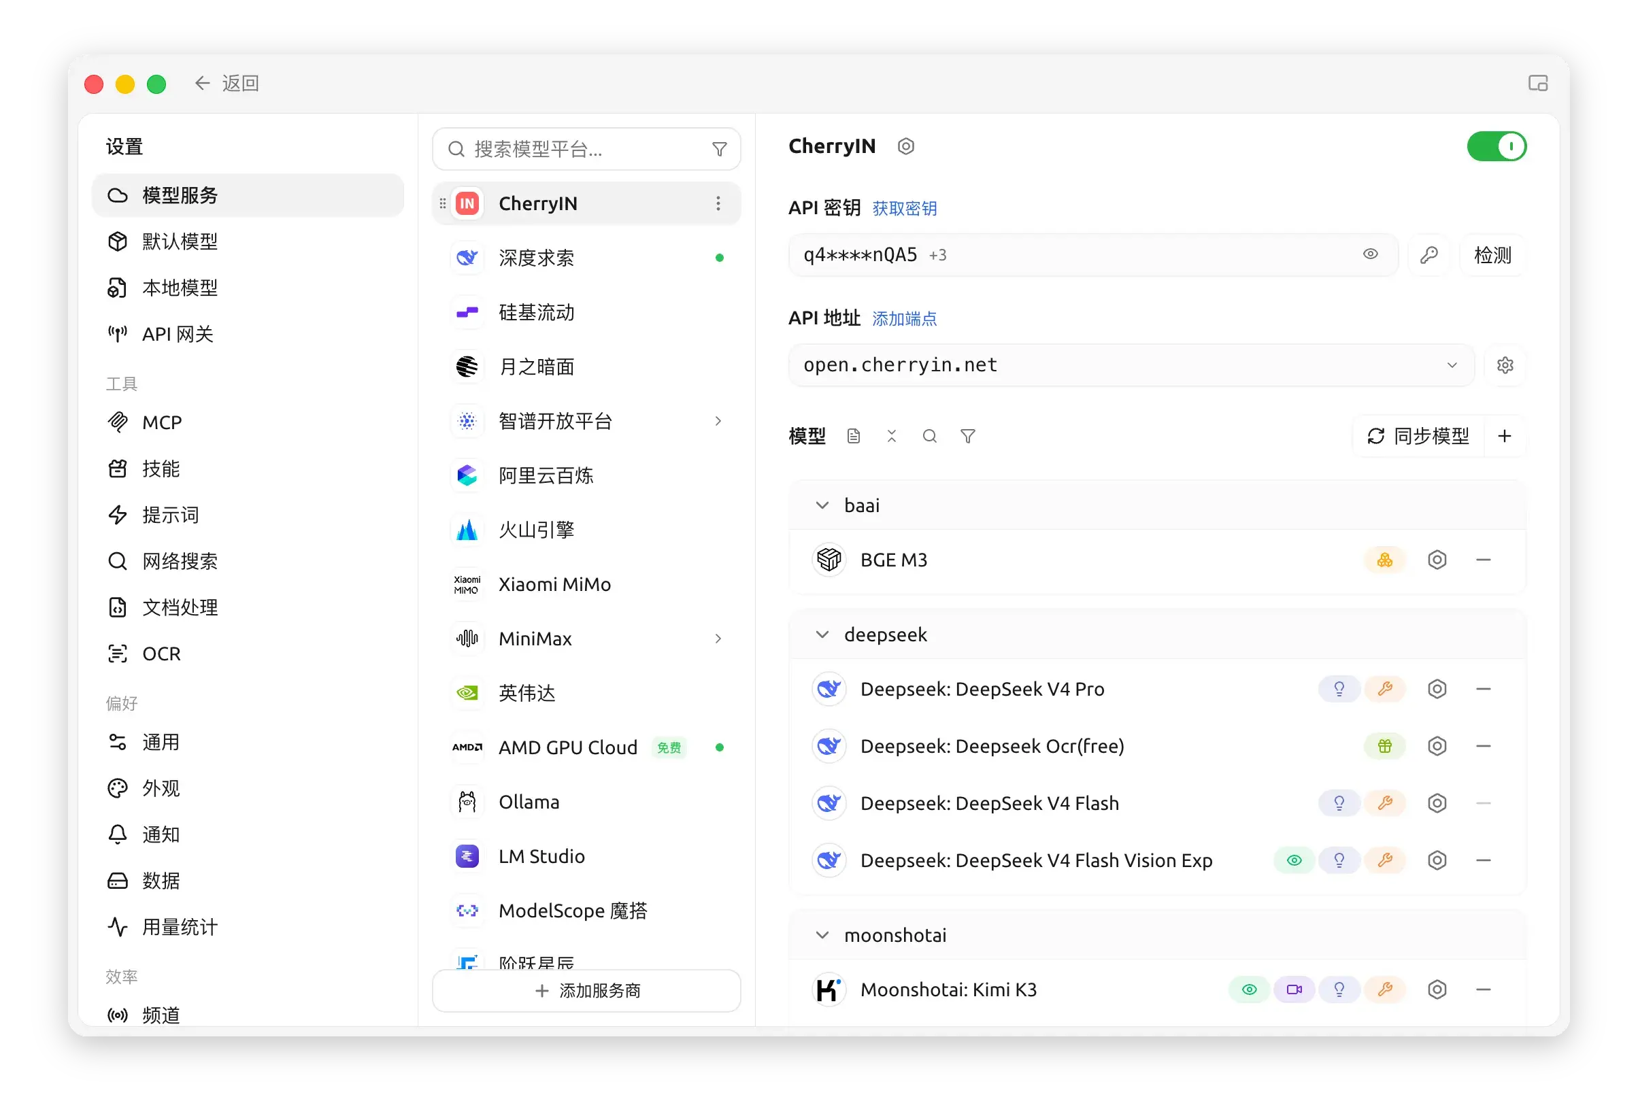Screen dimensions: 1638x1118
Task: Select 默认模型 in settings sidebar
Action: click(x=248, y=241)
